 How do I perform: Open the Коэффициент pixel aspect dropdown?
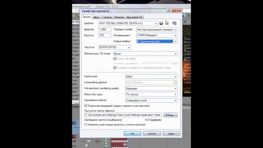157,35
